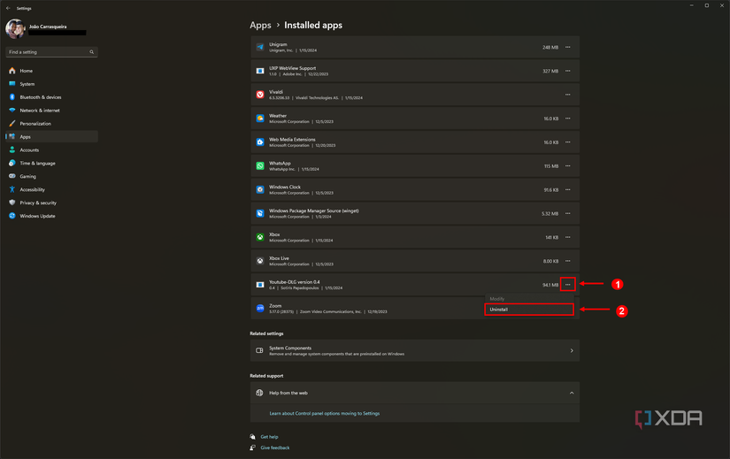Open UXP WebView Support options menu
Viewport: 730px width, 459px height.
[x=567, y=71]
